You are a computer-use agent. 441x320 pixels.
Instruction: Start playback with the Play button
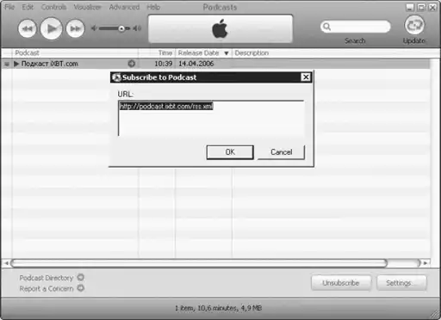click(51, 28)
